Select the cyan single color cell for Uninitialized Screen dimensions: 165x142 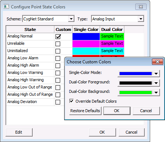coord(86,51)
